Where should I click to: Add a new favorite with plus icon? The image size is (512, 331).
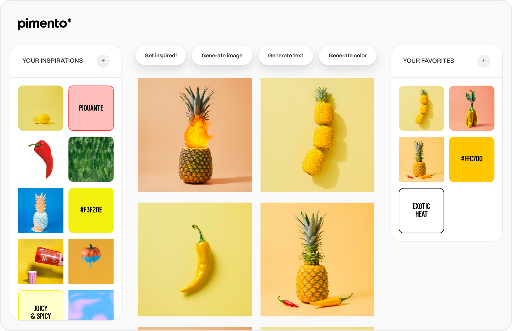click(x=484, y=61)
